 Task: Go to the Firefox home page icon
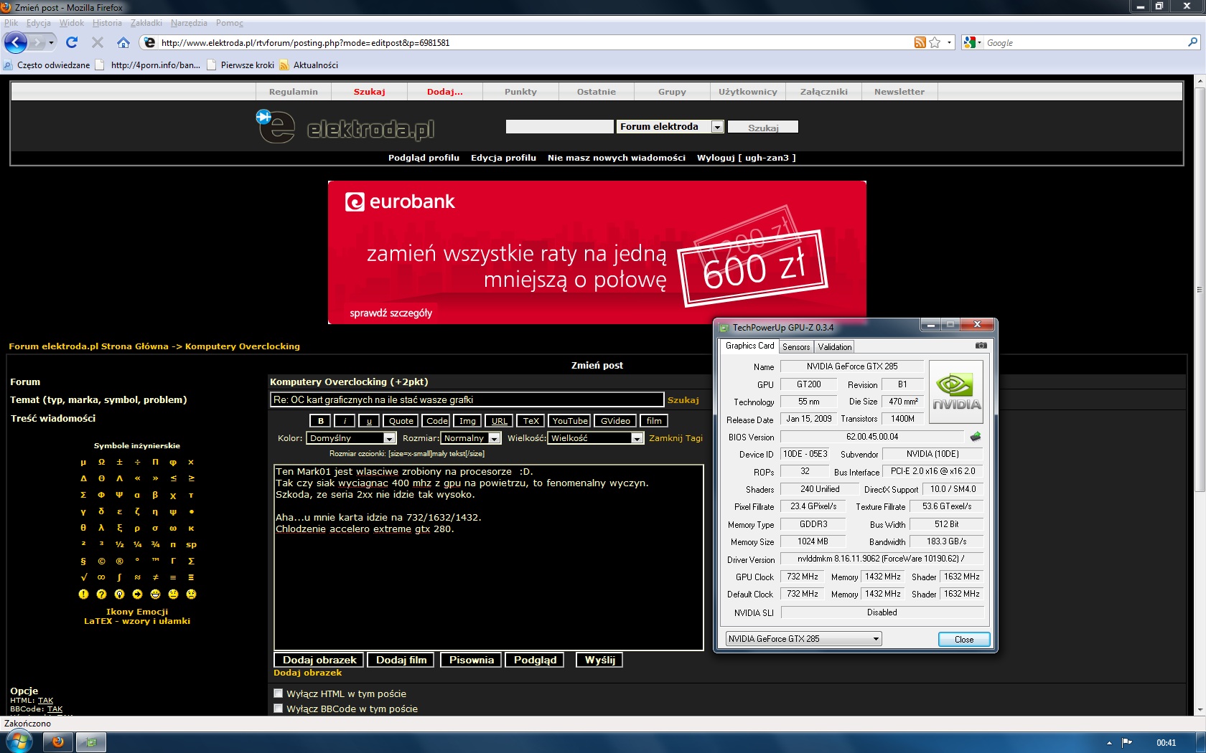[123, 42]
